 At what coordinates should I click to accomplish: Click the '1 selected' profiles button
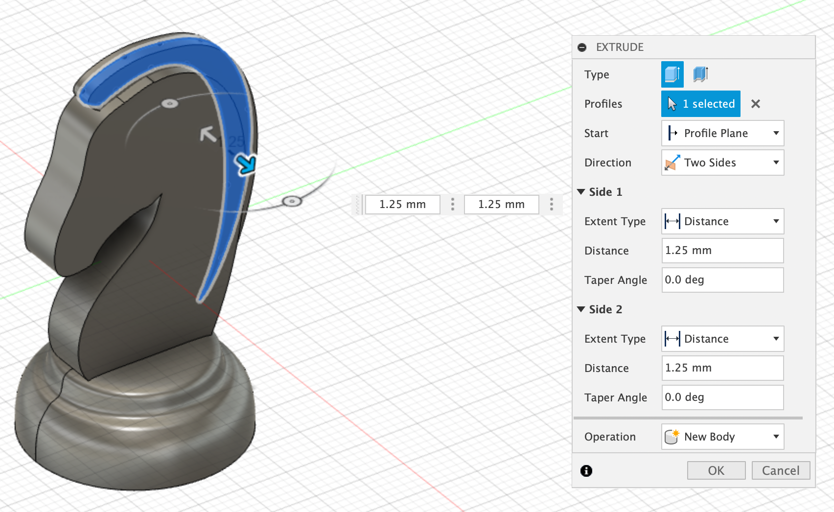[x=700, y=104]
